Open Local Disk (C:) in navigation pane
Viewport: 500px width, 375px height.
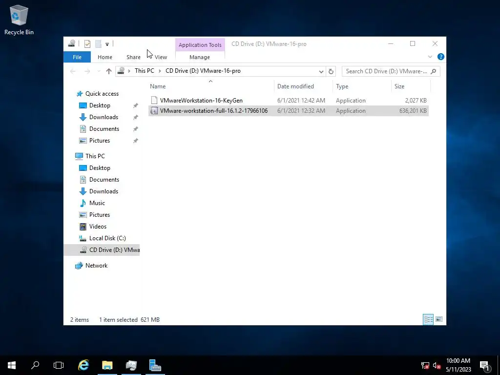click(x=107, y=238)
